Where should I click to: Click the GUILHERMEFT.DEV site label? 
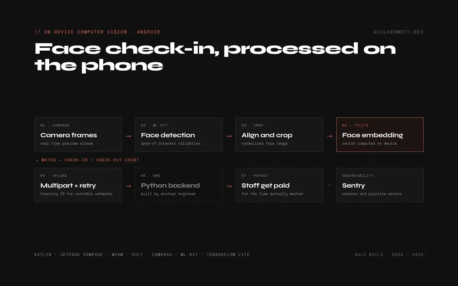(x=398, y=32)
